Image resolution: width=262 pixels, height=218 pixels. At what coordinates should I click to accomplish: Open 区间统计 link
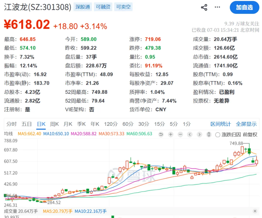point(221,124)
